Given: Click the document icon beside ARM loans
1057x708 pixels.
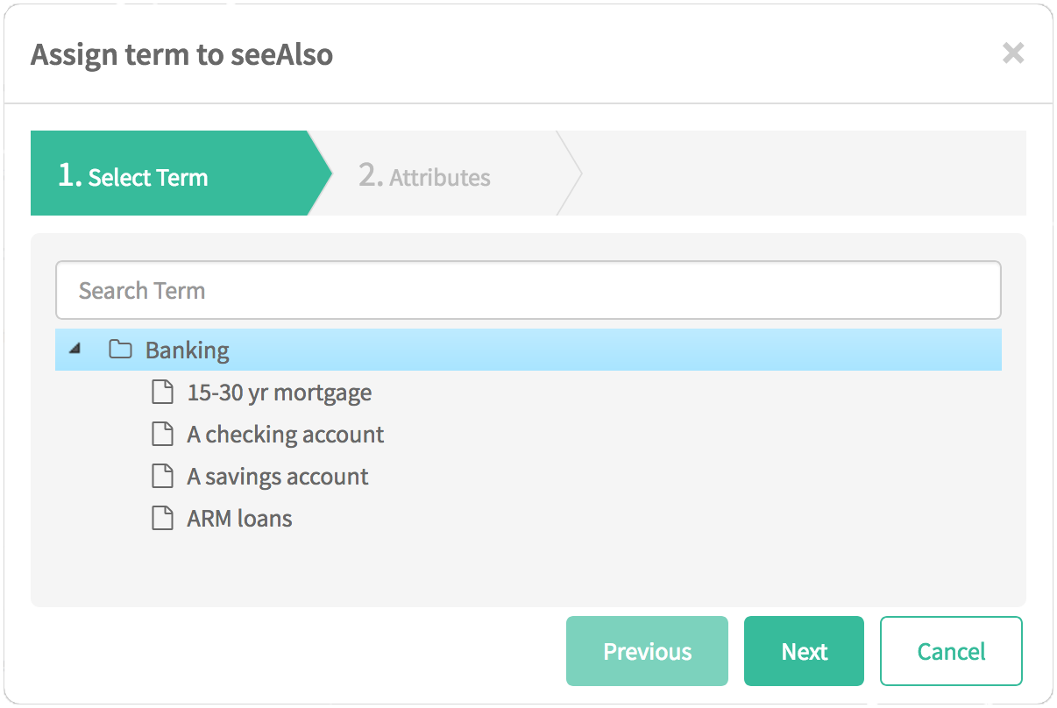Looking at the screenshot, I should point(162,519).
